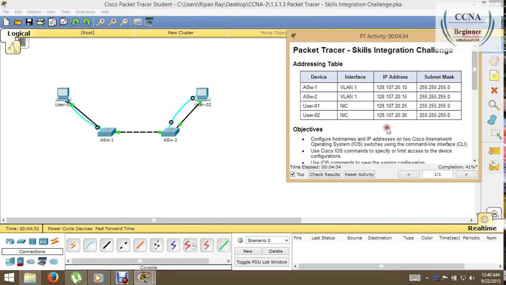Pick Copper Straight-Through cable
The width and height of the screenshot is (506, 285).
coord(106,246)
